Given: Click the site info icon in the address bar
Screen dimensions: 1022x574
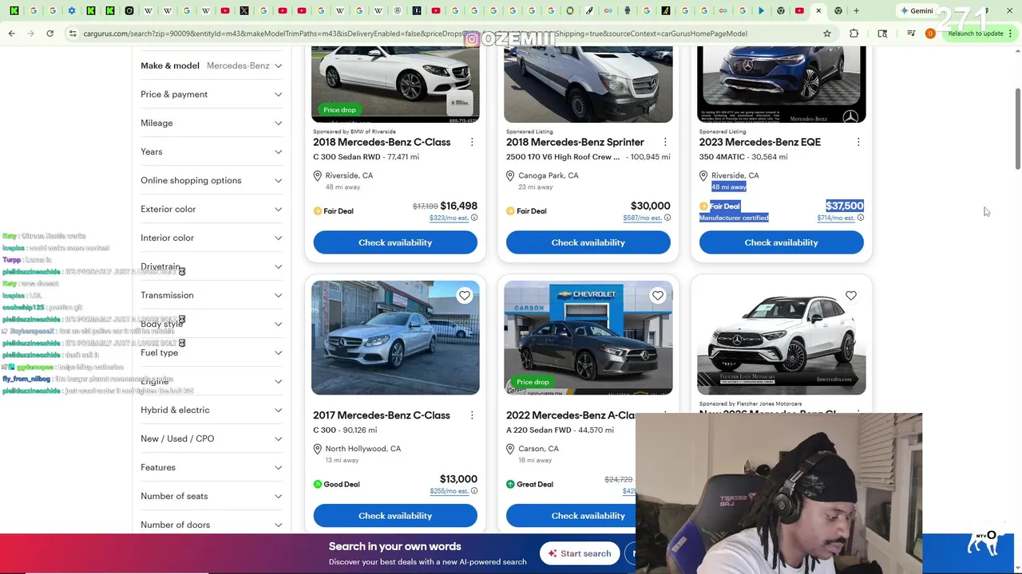Looking at the screenshot, I should point(73,33).
